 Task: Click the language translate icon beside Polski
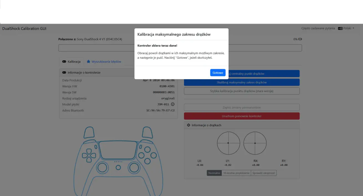pyautogui.click(x=340, y=29)
